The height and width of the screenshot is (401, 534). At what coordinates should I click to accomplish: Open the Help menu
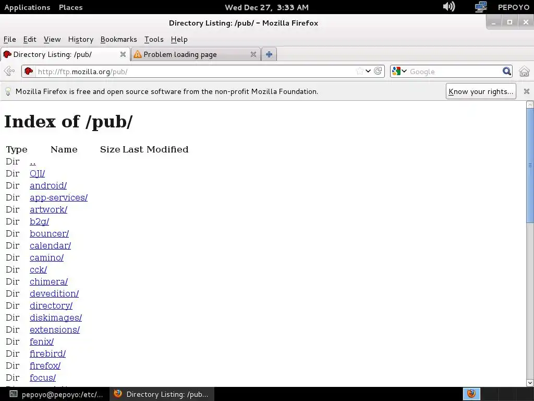point(179,39)
